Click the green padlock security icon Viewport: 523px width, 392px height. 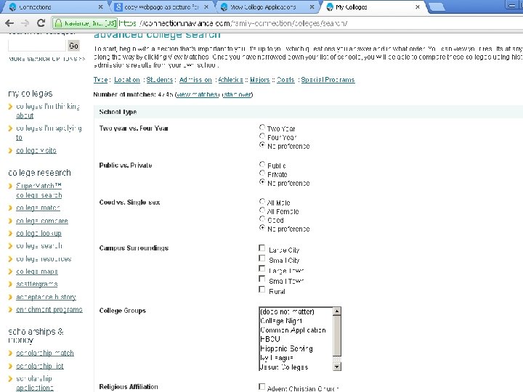[58, 23]
